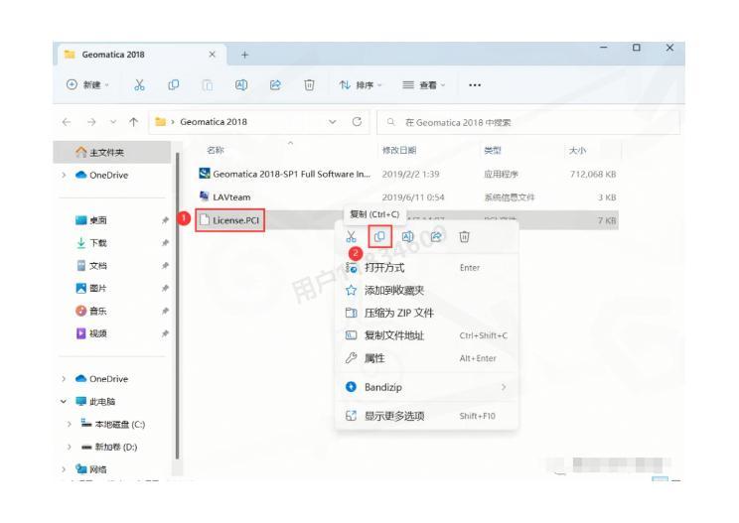Click the context menu Copy icon
The image size is (739, 523).
[x=379, y=237]
